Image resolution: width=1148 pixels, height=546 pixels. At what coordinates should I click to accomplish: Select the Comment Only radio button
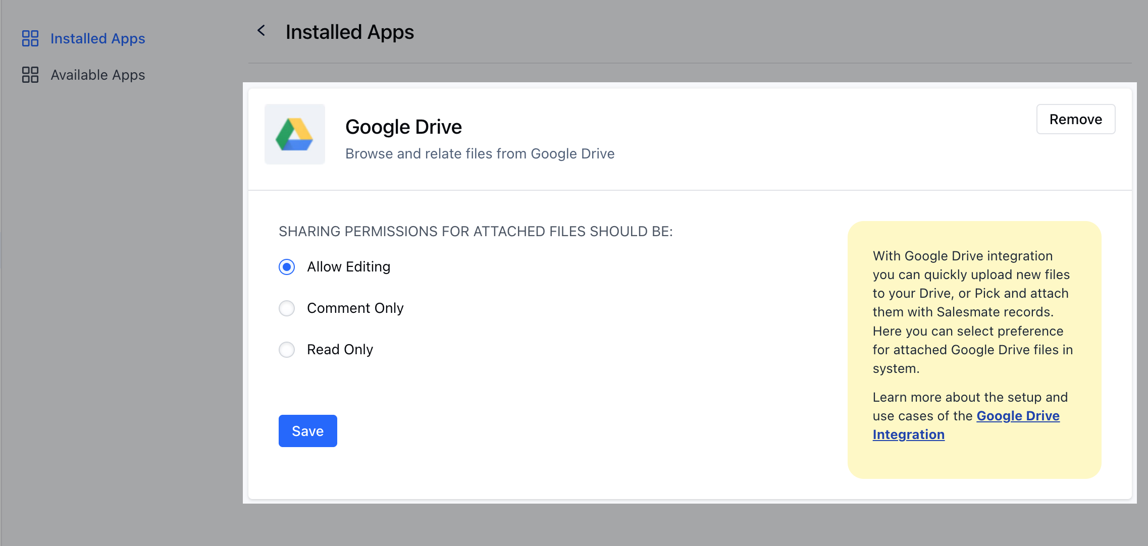287,308
